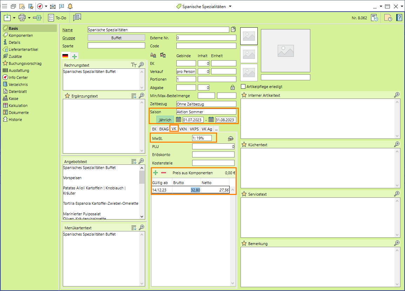The image size is (405, 291).
Task: Open the speech bubble notes icon
Action: point(77,18)
